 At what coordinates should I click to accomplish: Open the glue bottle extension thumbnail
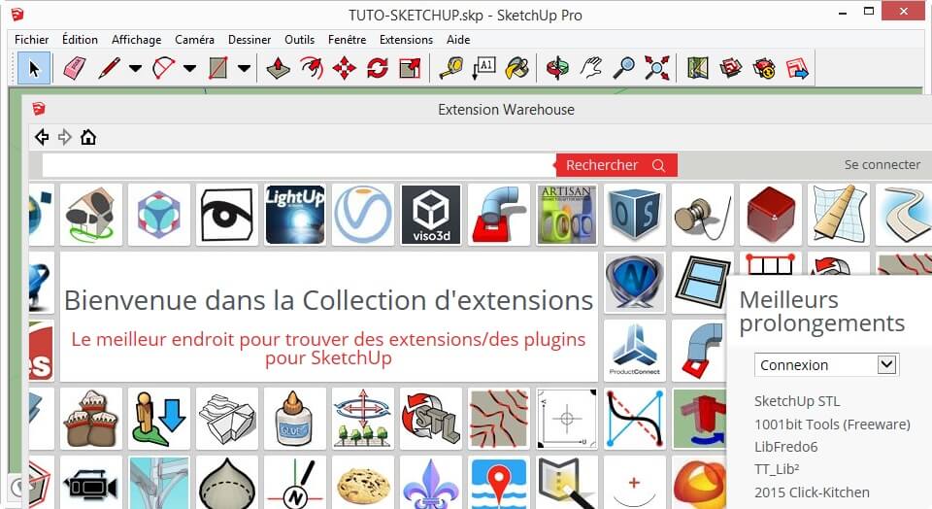click(x=295, y=418)
